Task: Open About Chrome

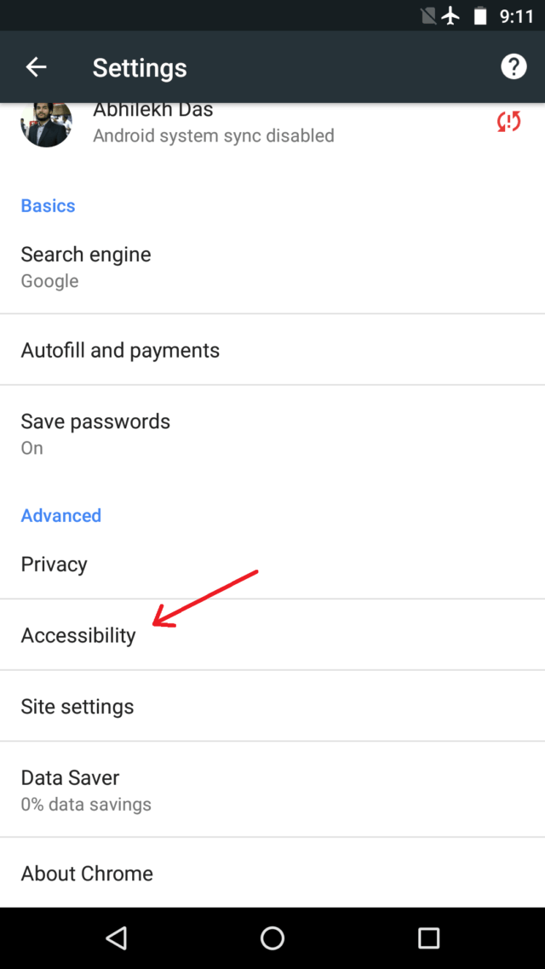Action: point(86,873)
